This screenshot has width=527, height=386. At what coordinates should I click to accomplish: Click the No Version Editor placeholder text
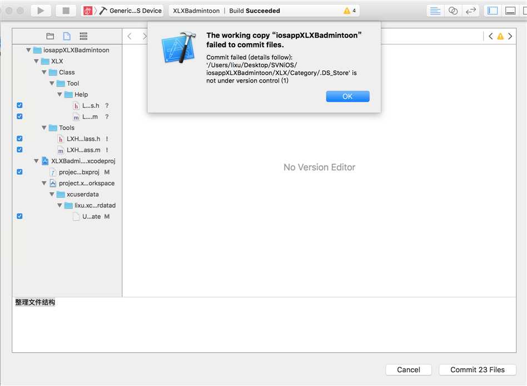pos(319,167)
